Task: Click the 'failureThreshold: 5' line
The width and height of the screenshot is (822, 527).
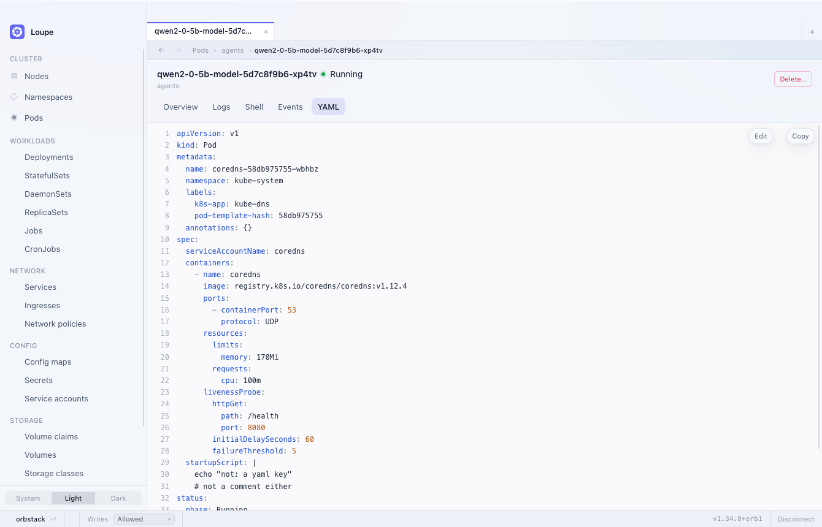Action: 254,451
